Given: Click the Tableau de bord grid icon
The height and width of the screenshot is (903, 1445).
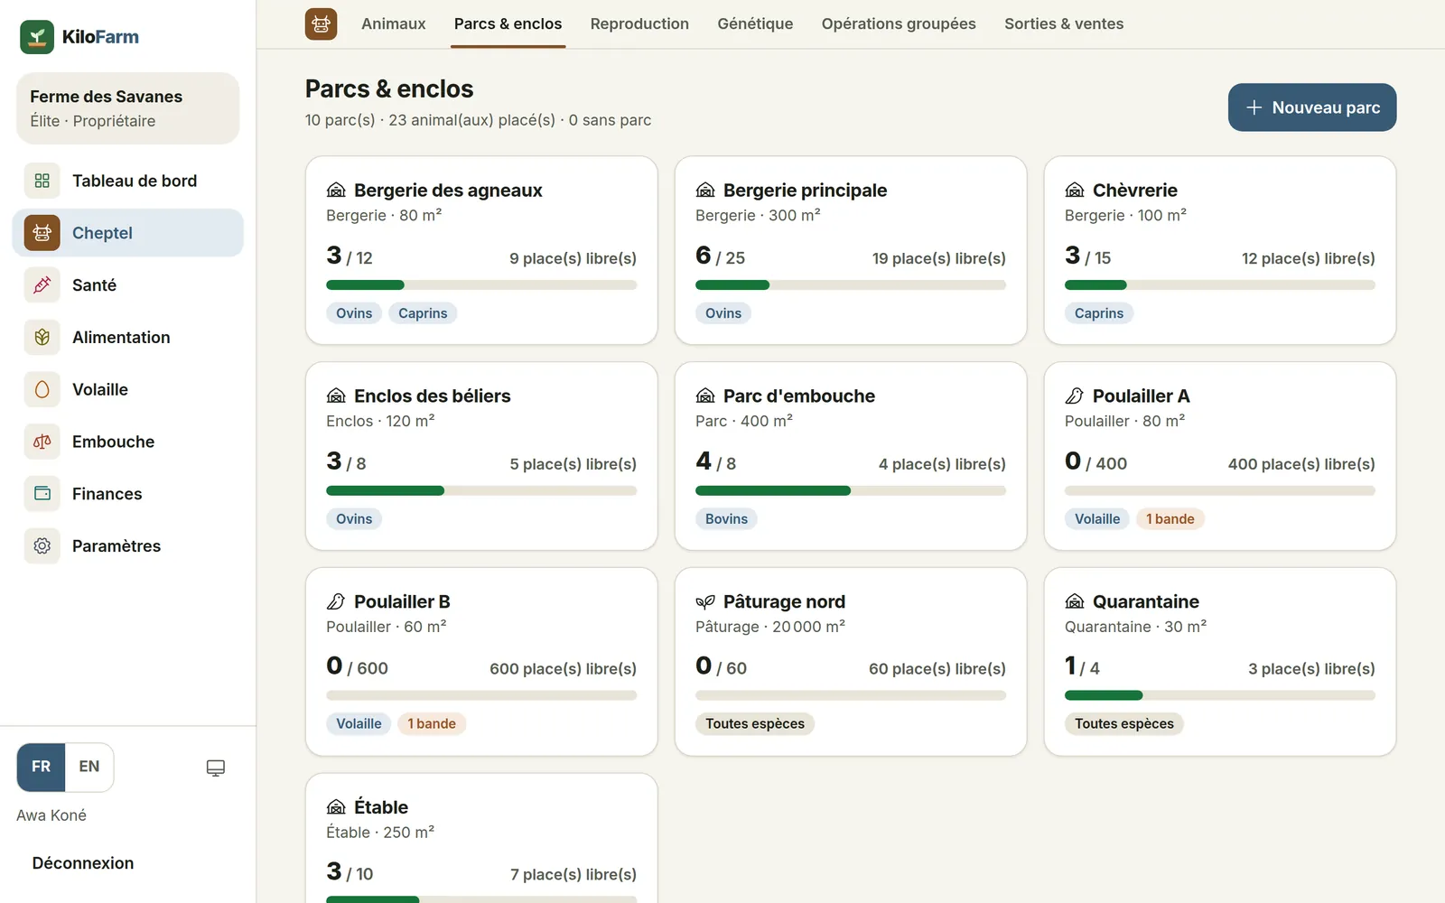Looking at the screenshot, I should click(x=42, y=181).
